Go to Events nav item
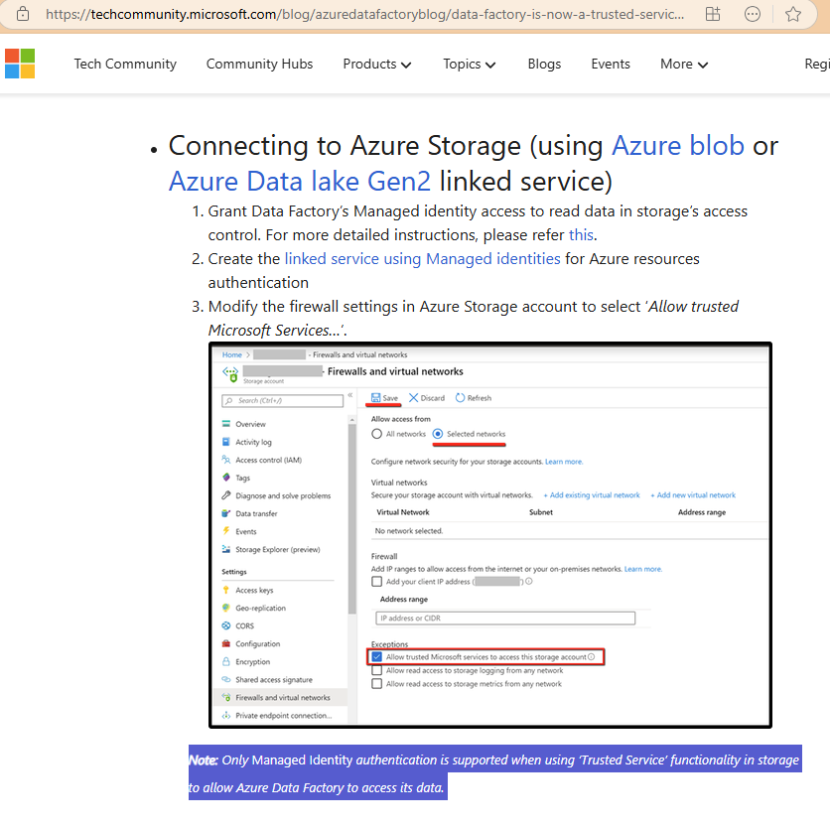This screenshot has width=830, height=828. point(611,65)
